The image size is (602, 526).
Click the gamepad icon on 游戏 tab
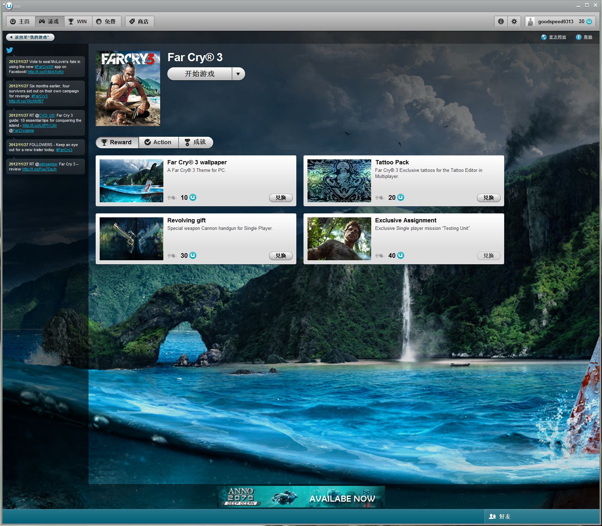(42, 21)
